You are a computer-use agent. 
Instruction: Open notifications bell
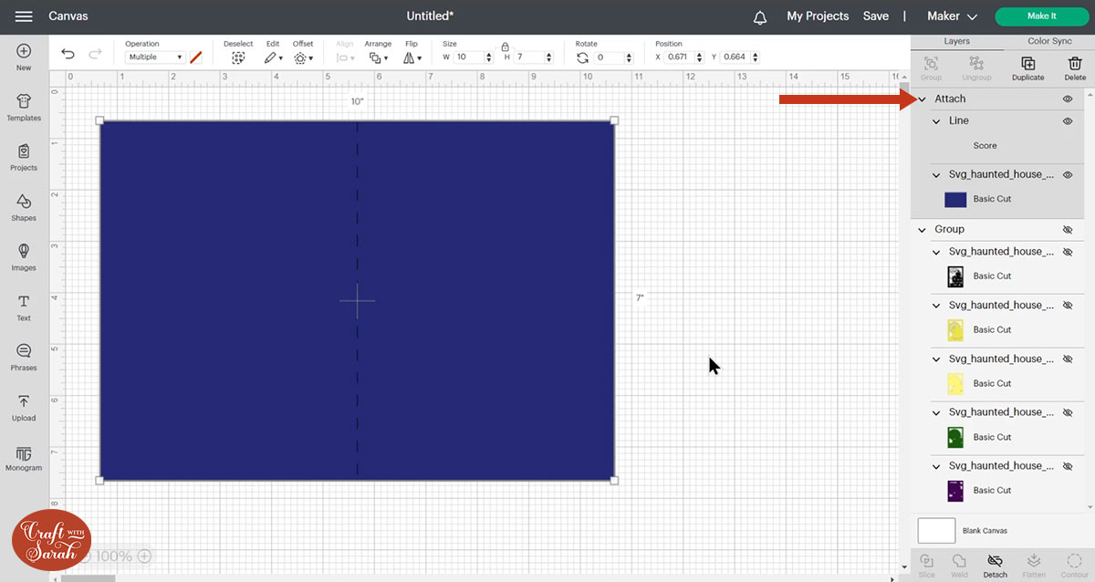760,16
